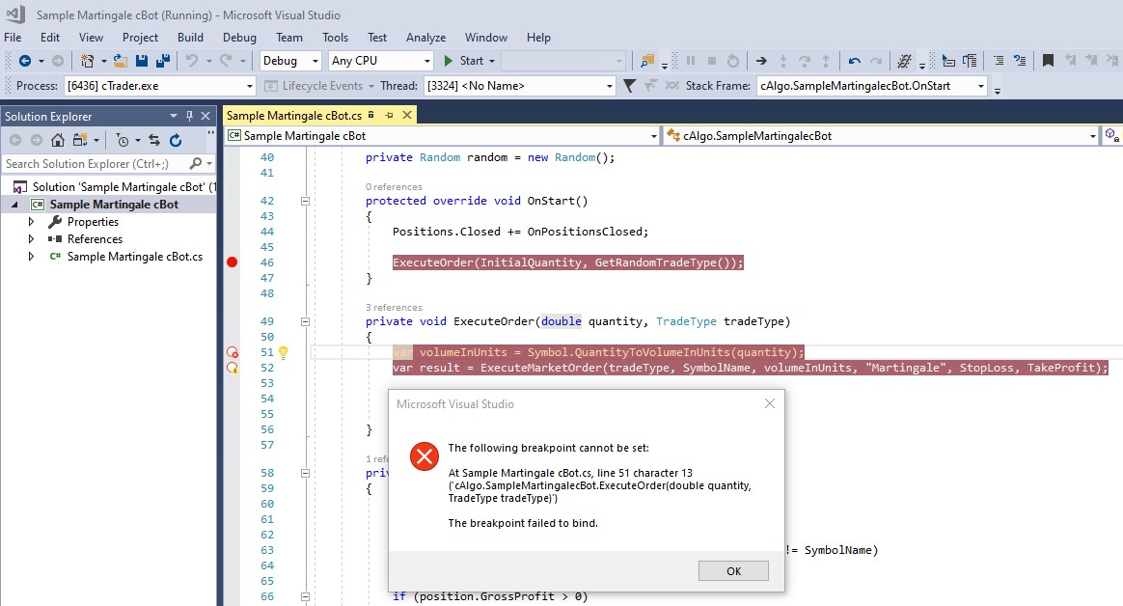Open the Debug menu
Viewport: 1123px width, 606px height.
[x=239, y=38]
